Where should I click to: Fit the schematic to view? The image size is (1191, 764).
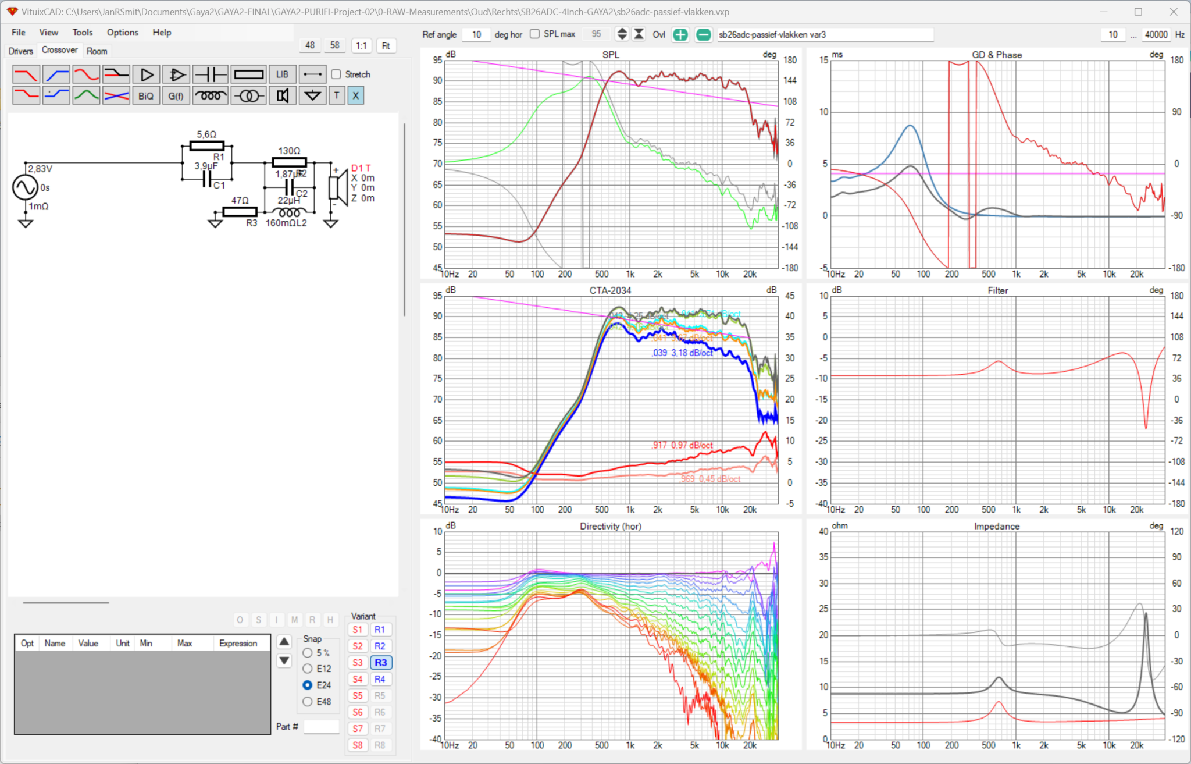tap(386, 45)
